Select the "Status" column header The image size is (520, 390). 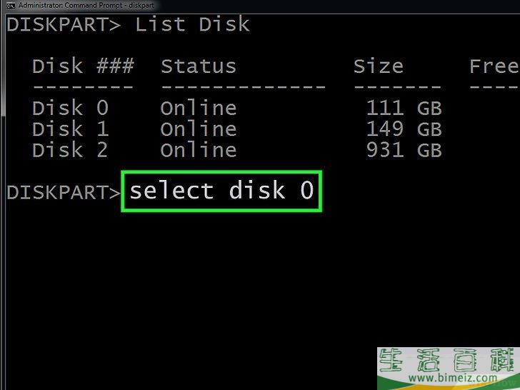198,66
